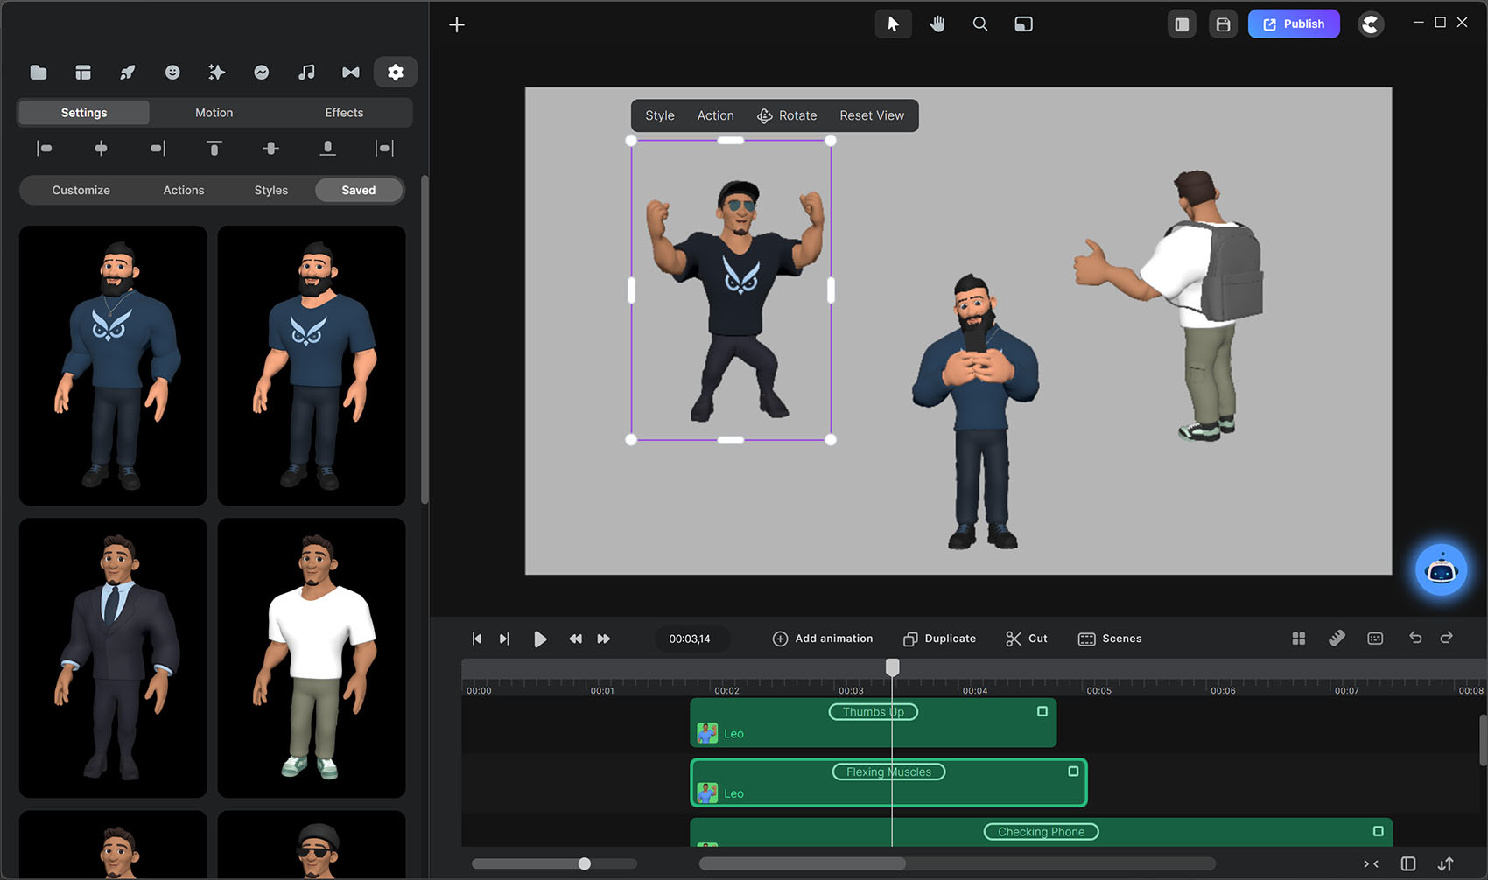
Task: Open the Action menu on canvas toolbar
Action: [715, 115]
